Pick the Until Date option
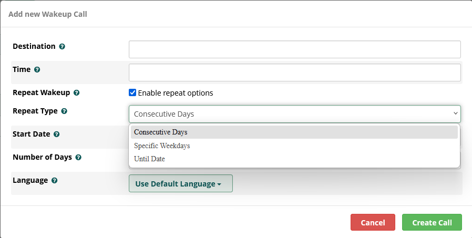472x238 pixels. (x=149, y=159)
